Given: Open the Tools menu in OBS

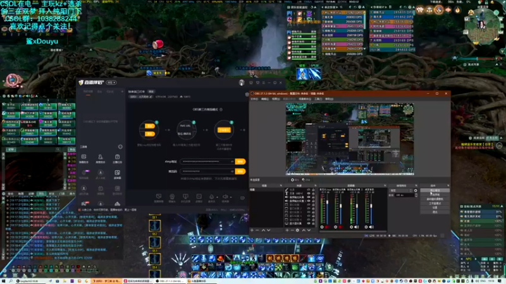Looking at the screenshot, I should coord(318,99).
